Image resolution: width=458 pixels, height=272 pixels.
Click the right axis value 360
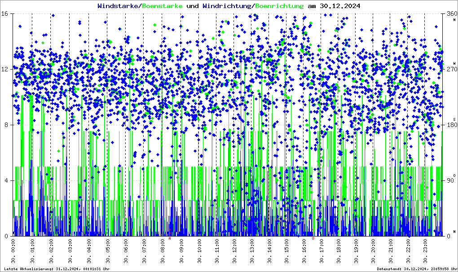pyautogui.click(x=450, y=13)
